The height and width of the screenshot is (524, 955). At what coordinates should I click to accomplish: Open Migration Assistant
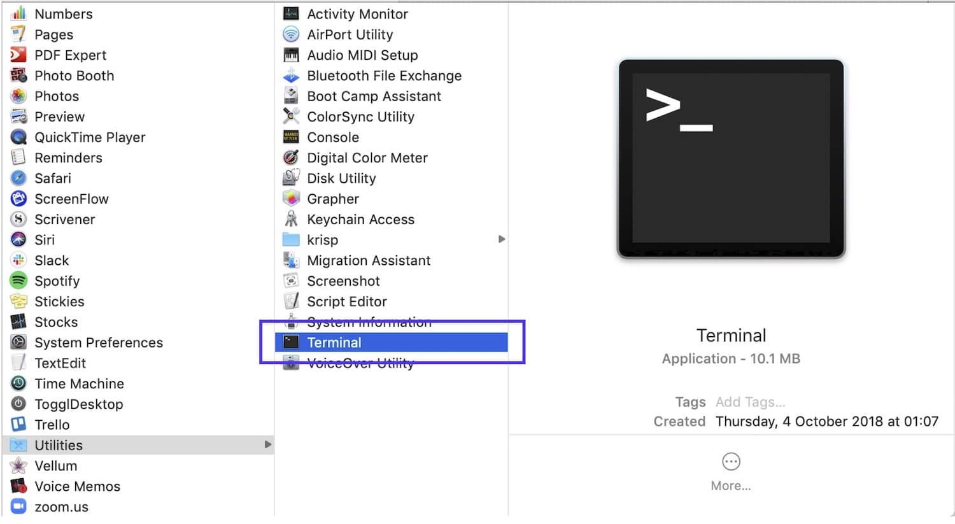[x=369, y=260]
